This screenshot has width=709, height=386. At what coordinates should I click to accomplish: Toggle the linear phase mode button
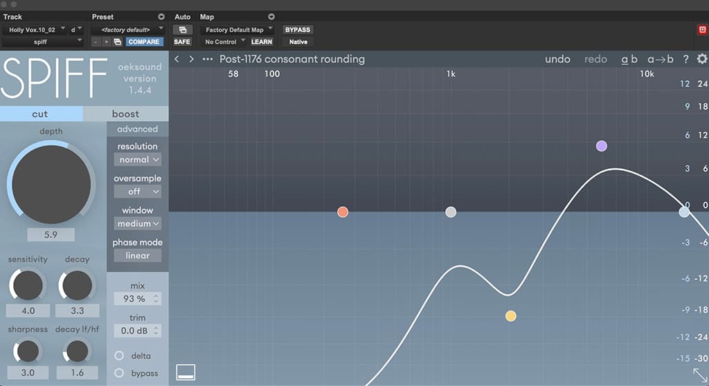tap(138, 255)
